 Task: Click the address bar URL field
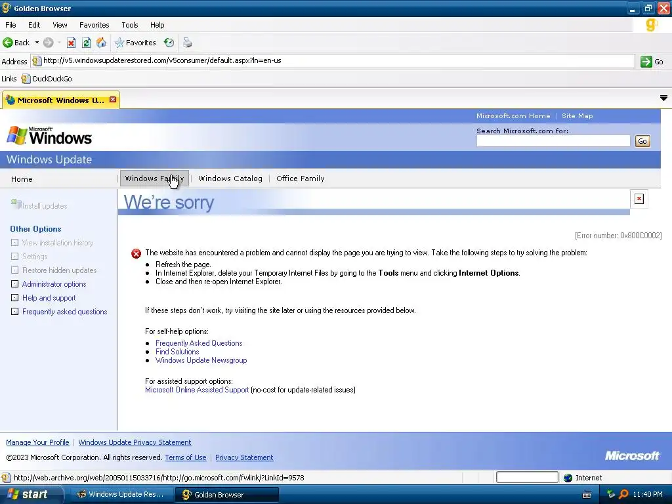[x=333, y=61]
